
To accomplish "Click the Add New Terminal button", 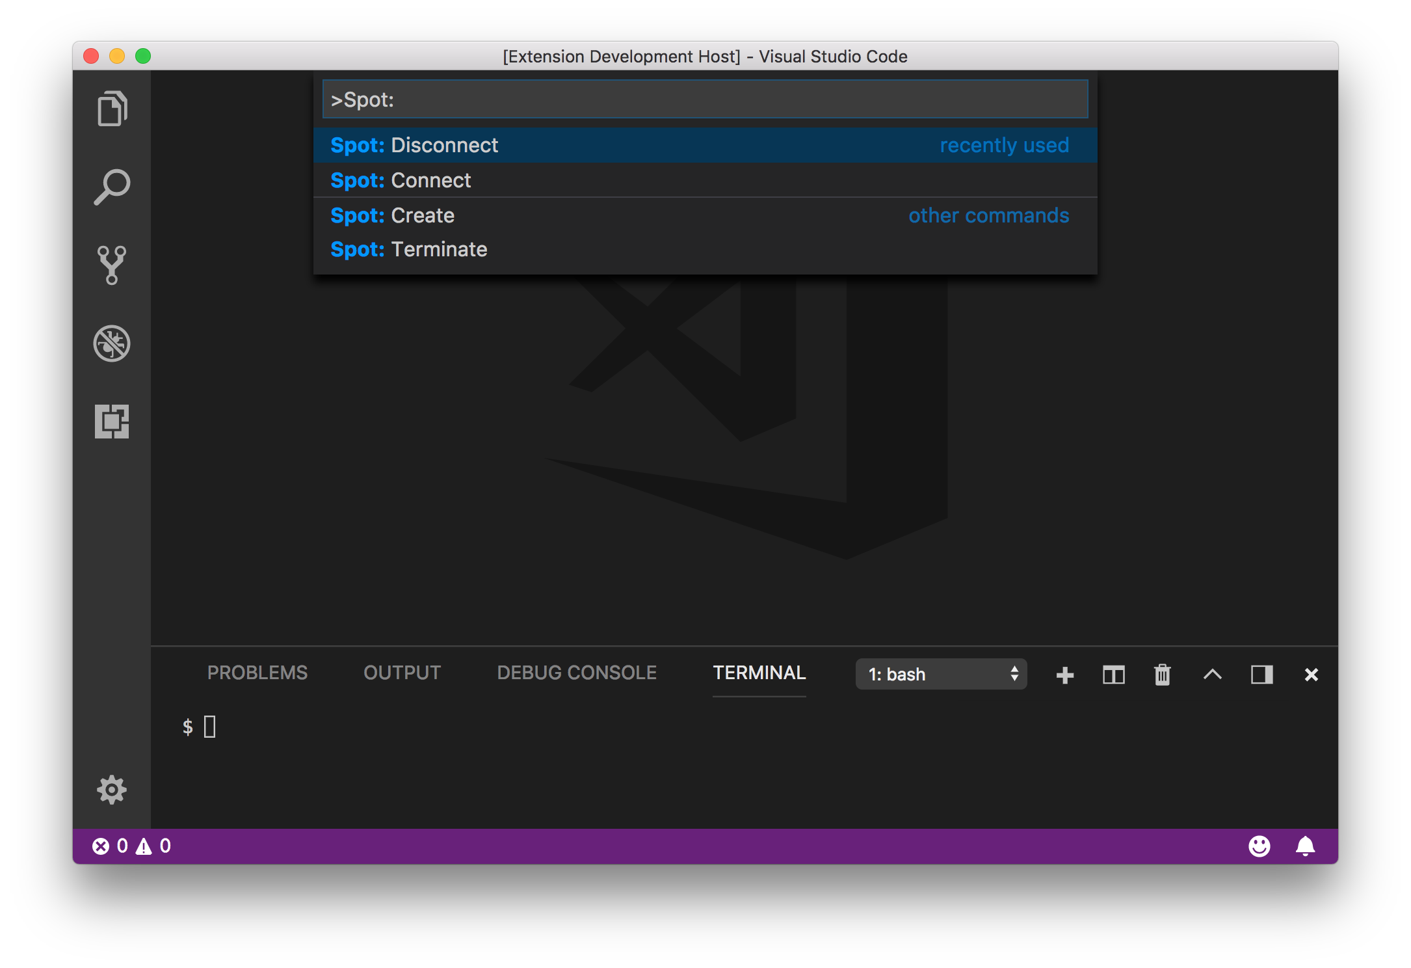I will (1064, 674).
